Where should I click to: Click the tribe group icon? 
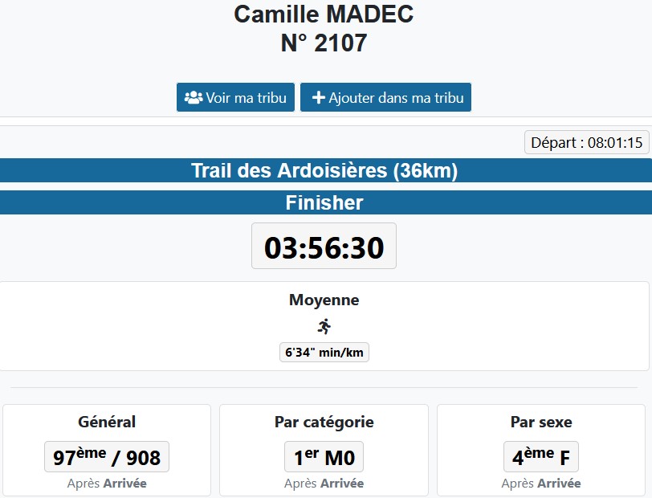pyautogui.click(x=194, y=98)
